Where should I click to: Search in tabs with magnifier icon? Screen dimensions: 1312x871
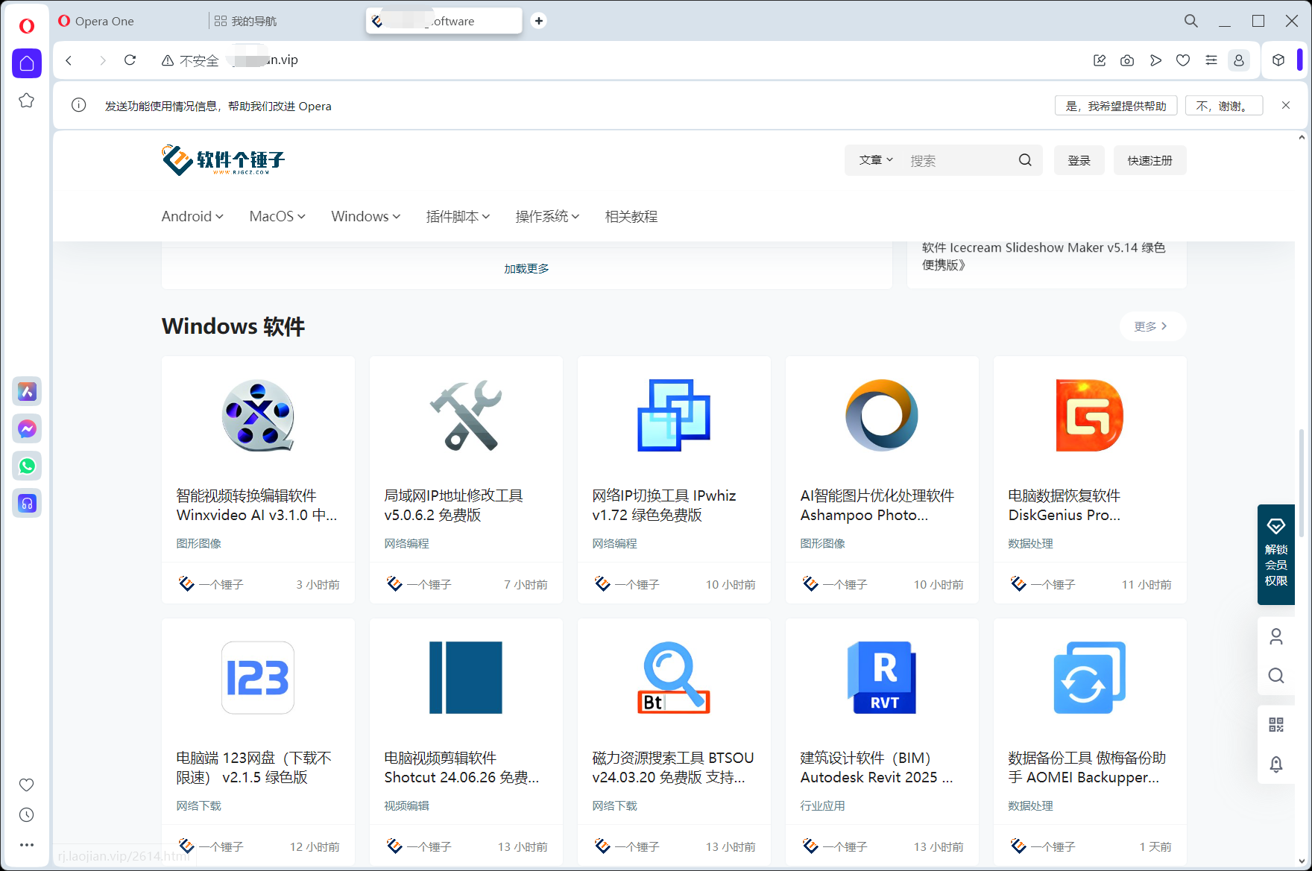[1191, 21]
